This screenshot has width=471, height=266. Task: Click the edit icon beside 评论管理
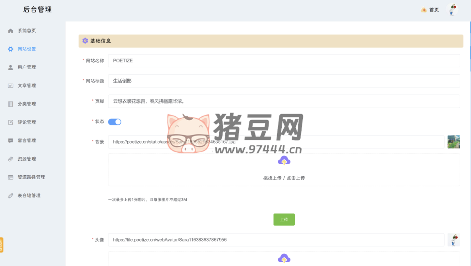tap(11, 122)
